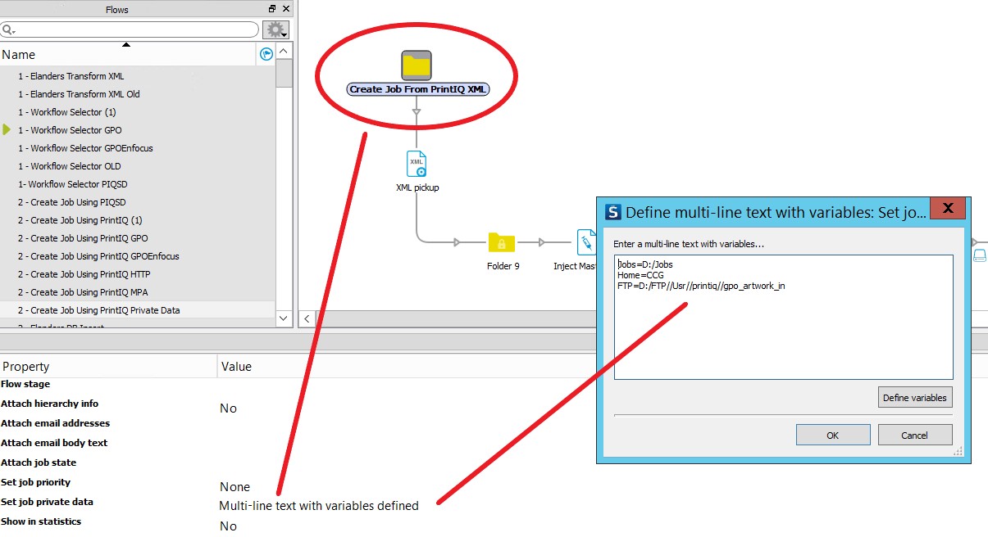
Task: Click the Show in statistics value No
Action: click(228, 526)
